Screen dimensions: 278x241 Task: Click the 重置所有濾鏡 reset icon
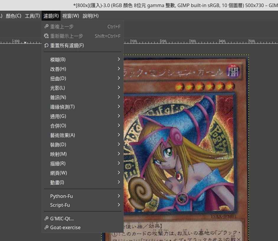(x=46, y=45)
